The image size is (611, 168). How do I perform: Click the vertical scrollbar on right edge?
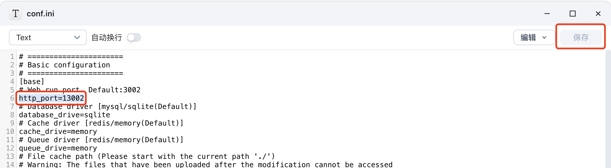click(x=608, y=109)
